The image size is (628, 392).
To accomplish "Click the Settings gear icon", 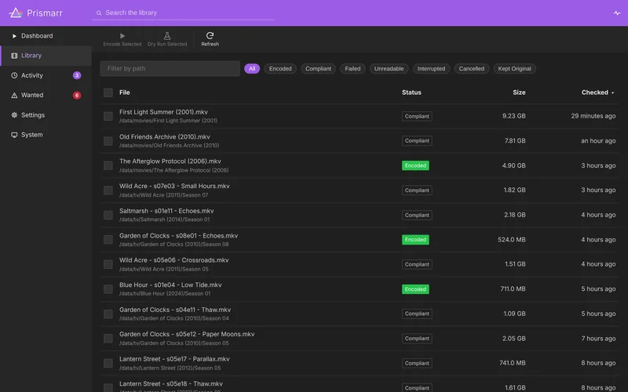I will (14, 114).
